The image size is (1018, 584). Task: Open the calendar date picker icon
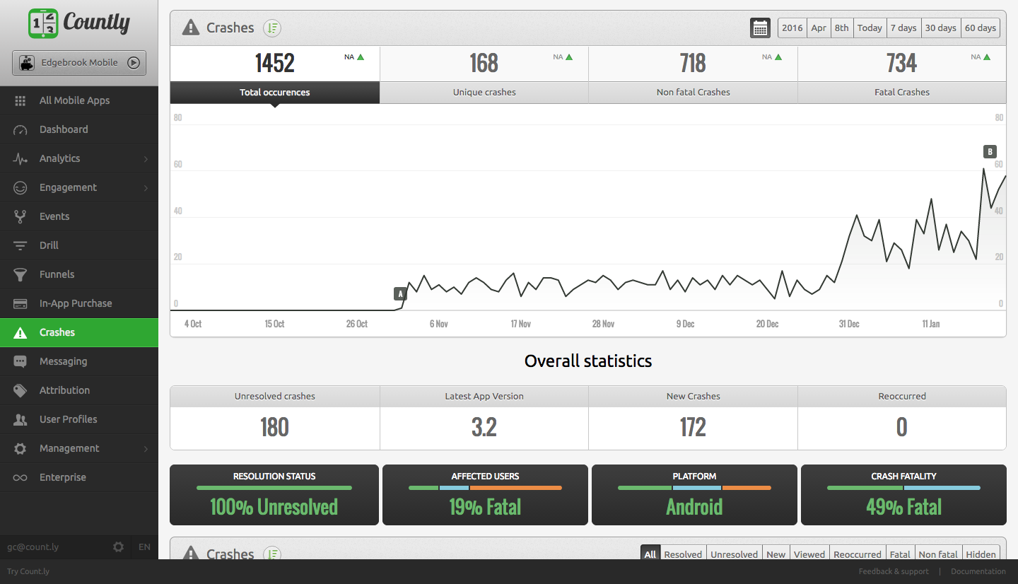(760, 28)
